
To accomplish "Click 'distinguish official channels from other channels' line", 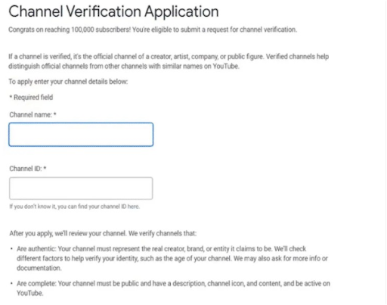I will click(124, 67).
